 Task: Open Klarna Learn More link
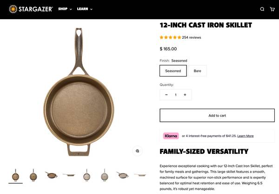point(246,136)
